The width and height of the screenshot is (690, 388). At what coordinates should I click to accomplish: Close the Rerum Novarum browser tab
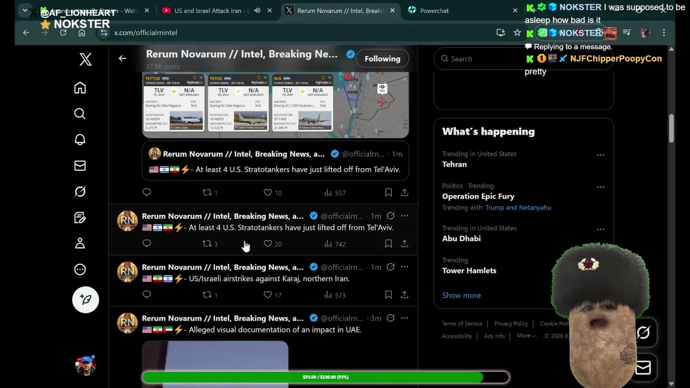392,10
